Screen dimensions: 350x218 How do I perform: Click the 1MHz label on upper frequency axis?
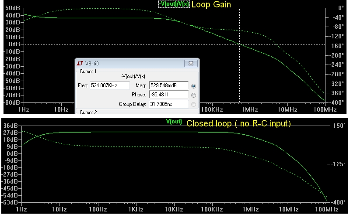pos(250,109)
